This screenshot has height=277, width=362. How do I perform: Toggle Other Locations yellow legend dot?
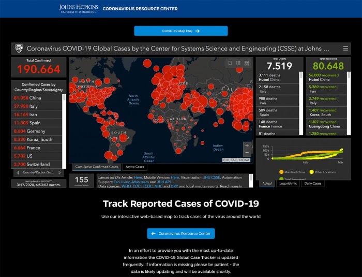click(x=311, y=172)
